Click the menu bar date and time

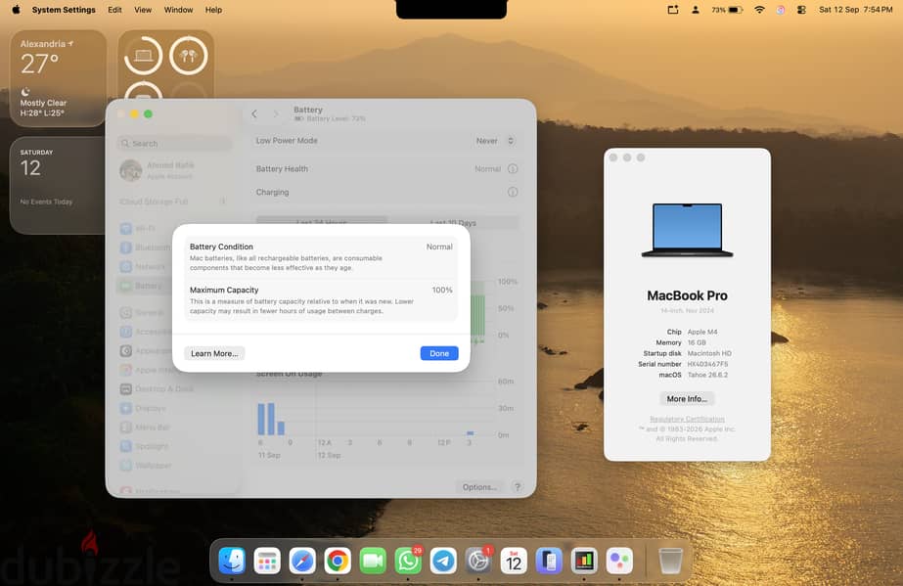pyautogui.click(x=856, y=10)
